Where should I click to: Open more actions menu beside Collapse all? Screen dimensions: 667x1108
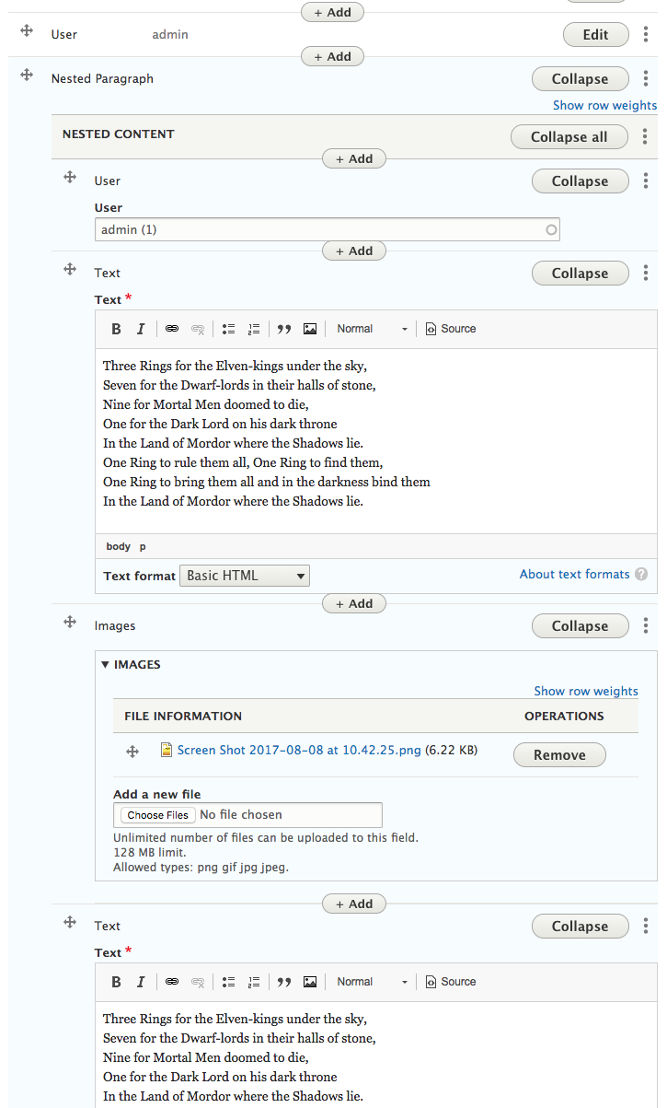(x=646, y=137)
